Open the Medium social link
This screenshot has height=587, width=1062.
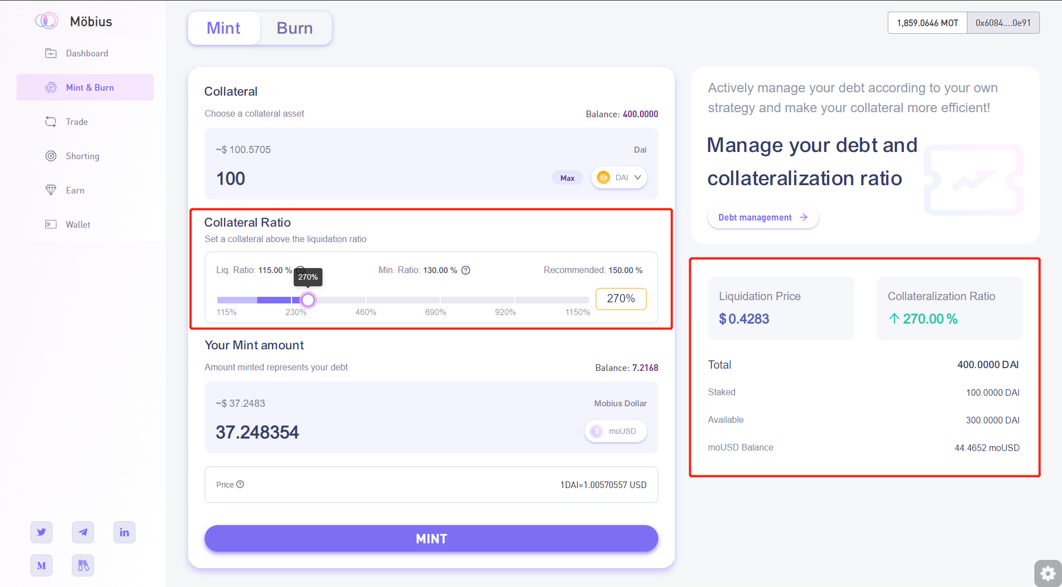pos(41,565)
